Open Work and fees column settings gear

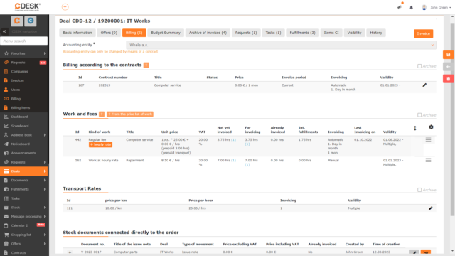pyautogui.click(x=431, y=127)
